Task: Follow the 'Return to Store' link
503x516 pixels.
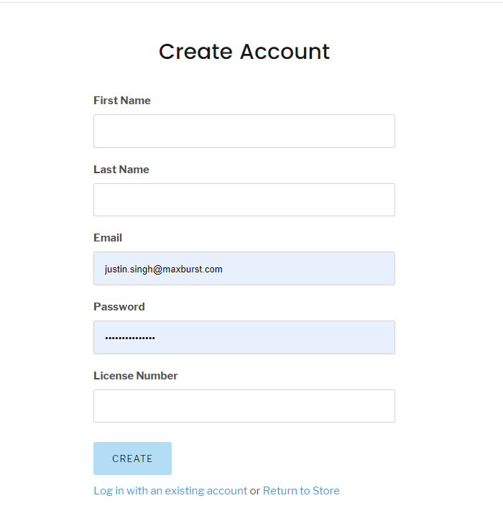Action: tap(301, 491)
